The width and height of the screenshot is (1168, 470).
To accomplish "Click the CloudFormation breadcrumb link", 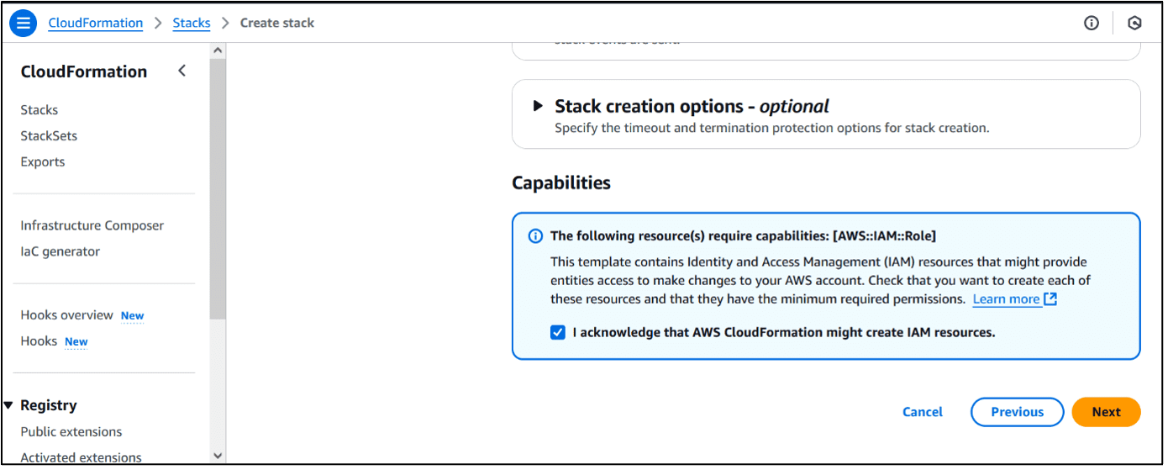I will [x=96, y=23].
